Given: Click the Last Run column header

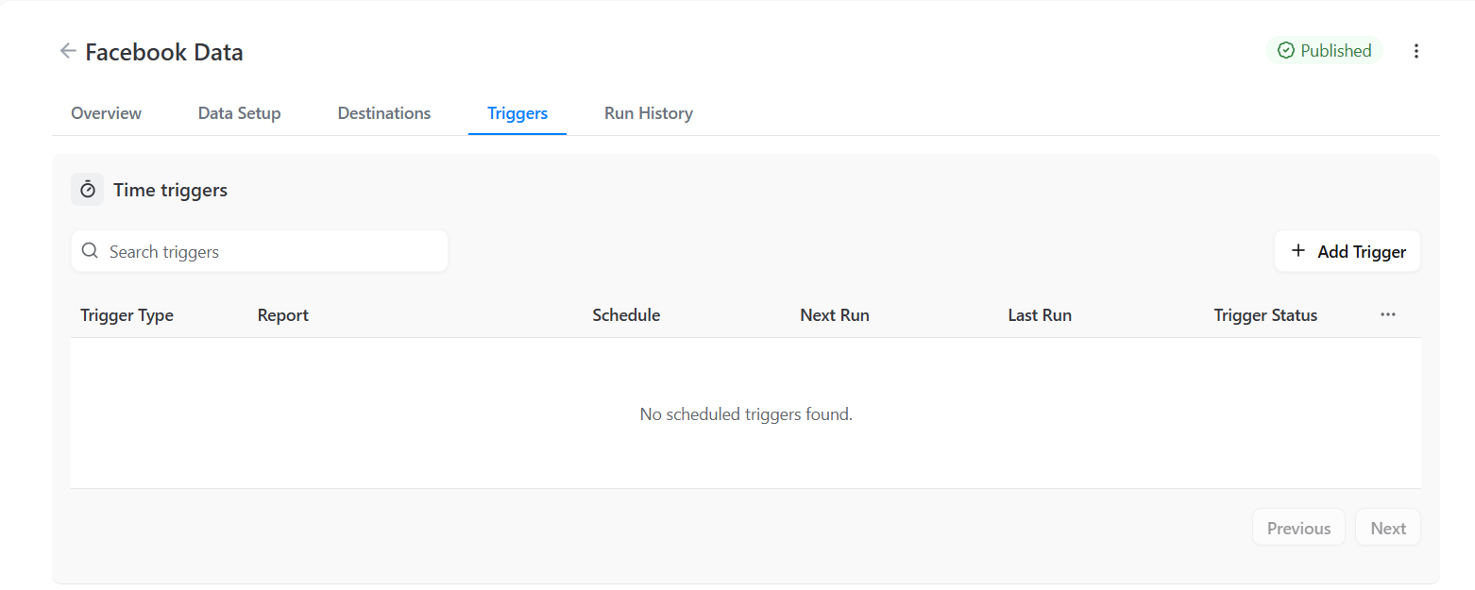Looking at the screenshot, I should click(x=1040, y=315).
